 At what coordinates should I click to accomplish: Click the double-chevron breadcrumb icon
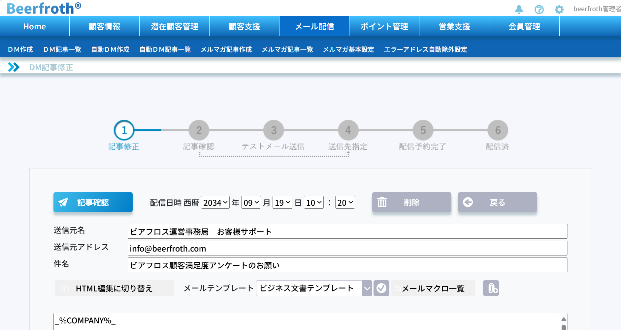14,67
